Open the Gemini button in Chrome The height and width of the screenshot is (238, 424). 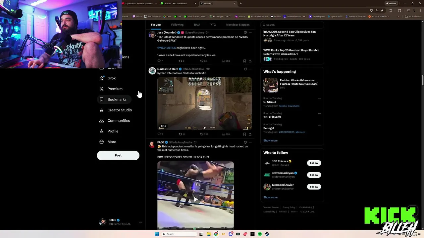391,3
